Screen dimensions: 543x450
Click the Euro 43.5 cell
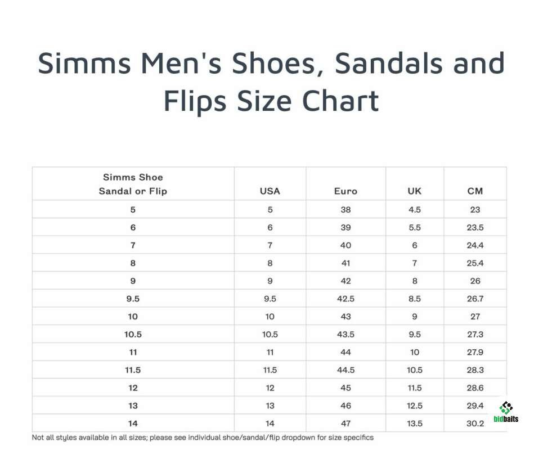[345, 334]
